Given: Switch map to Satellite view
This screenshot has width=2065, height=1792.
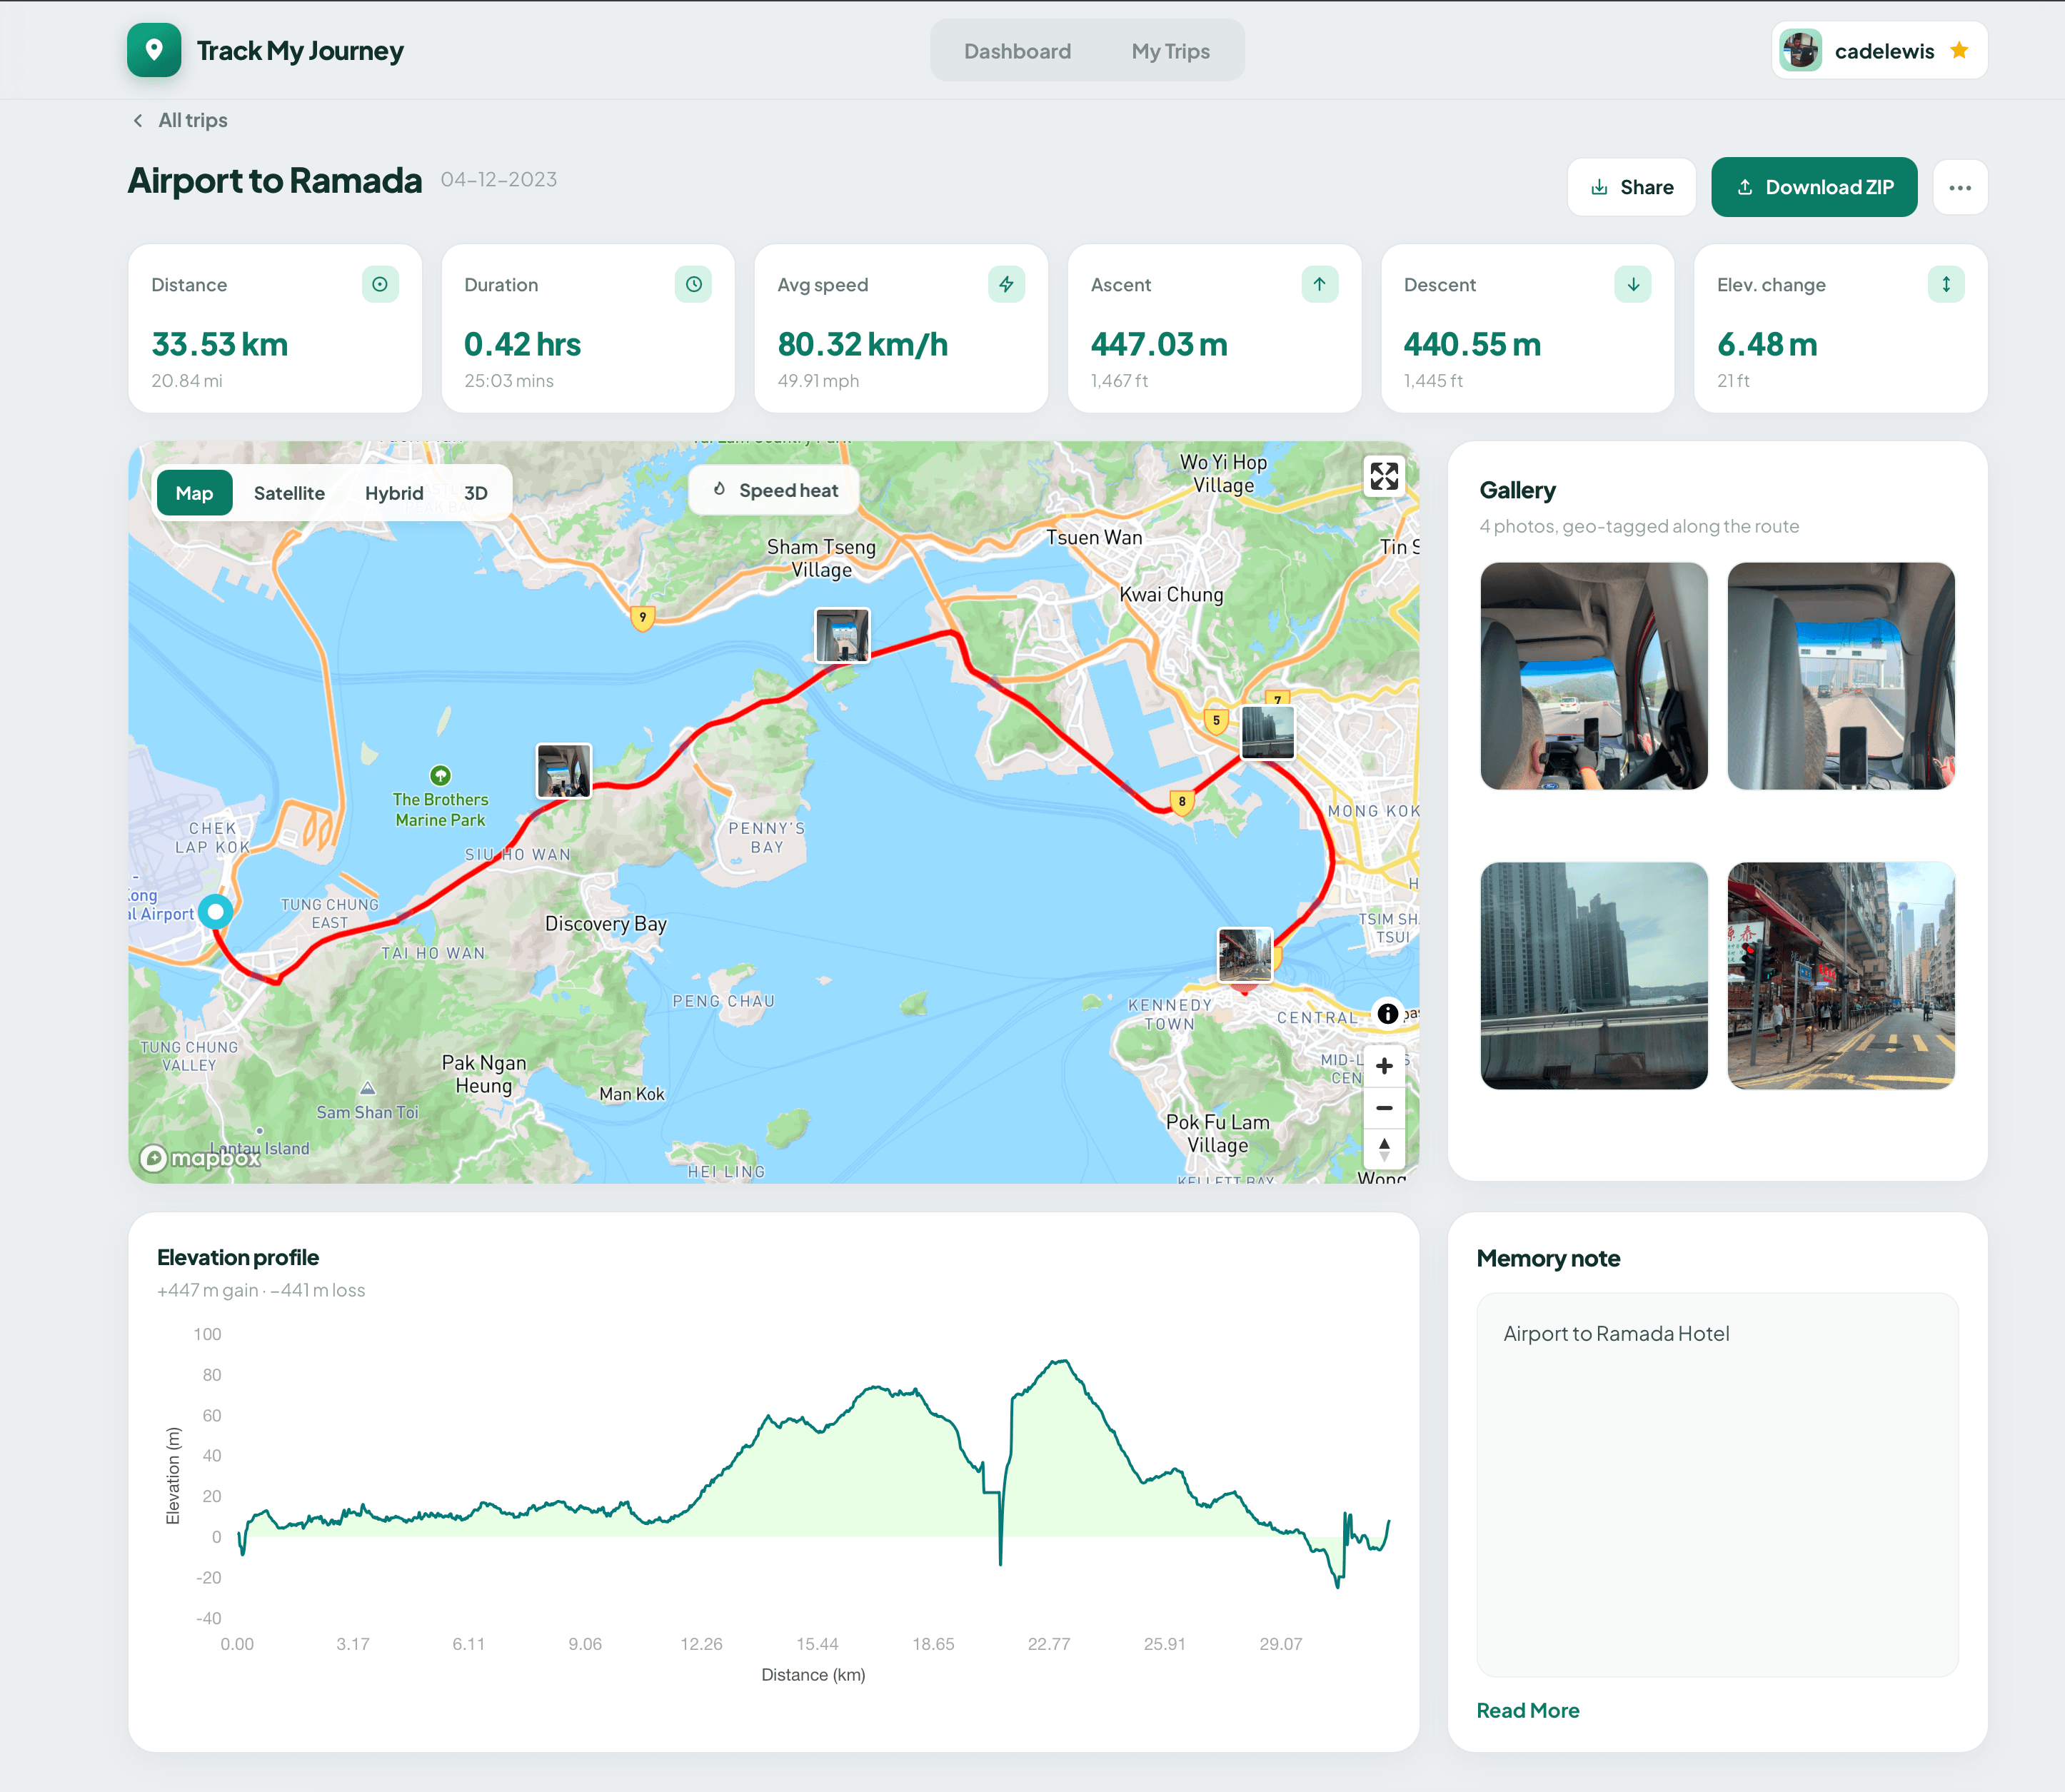Looking at the screenshot, I should tap(289, 493).
